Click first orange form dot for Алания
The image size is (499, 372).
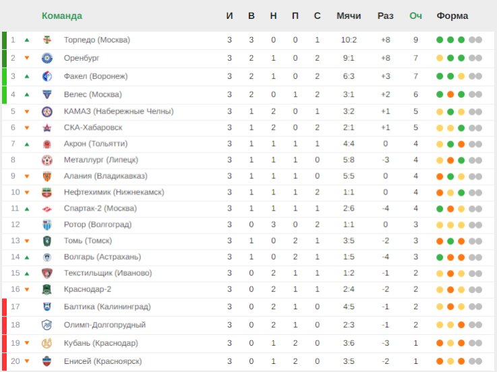(x=440, y=176)
